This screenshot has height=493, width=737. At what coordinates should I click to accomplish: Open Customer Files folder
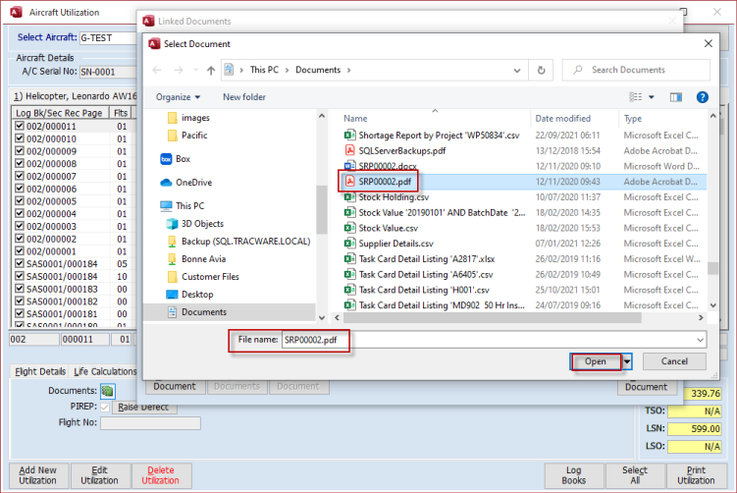[x=203, y=277]
